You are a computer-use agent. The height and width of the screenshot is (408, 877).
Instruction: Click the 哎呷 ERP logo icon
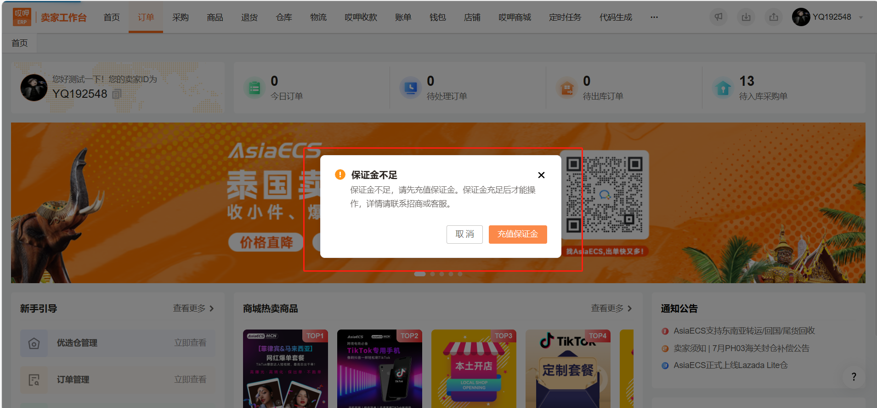point(22,17)
